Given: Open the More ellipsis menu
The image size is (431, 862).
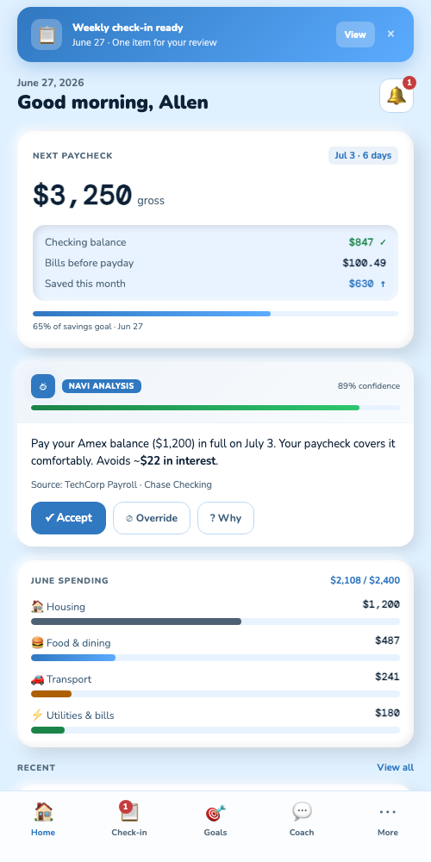Looking at the screenshot, I should [388, 811].
